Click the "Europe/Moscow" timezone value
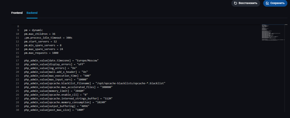The height and width of the screenshot is (118, 290). [x=87, y=60]
